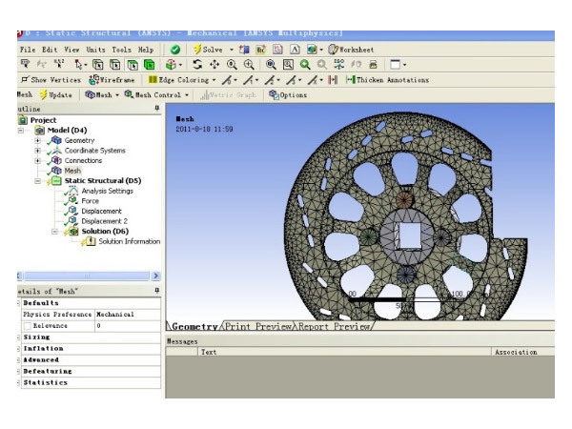Go to Previous View with green magnifier
The width and height of the screenshot is (572, 429).
[x=305, y=65]
